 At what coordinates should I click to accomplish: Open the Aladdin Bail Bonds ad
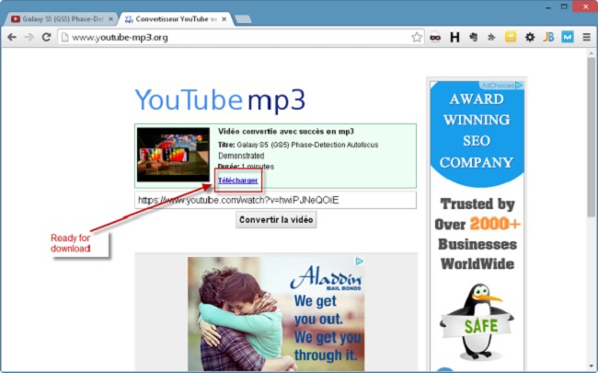click(276, 314)
